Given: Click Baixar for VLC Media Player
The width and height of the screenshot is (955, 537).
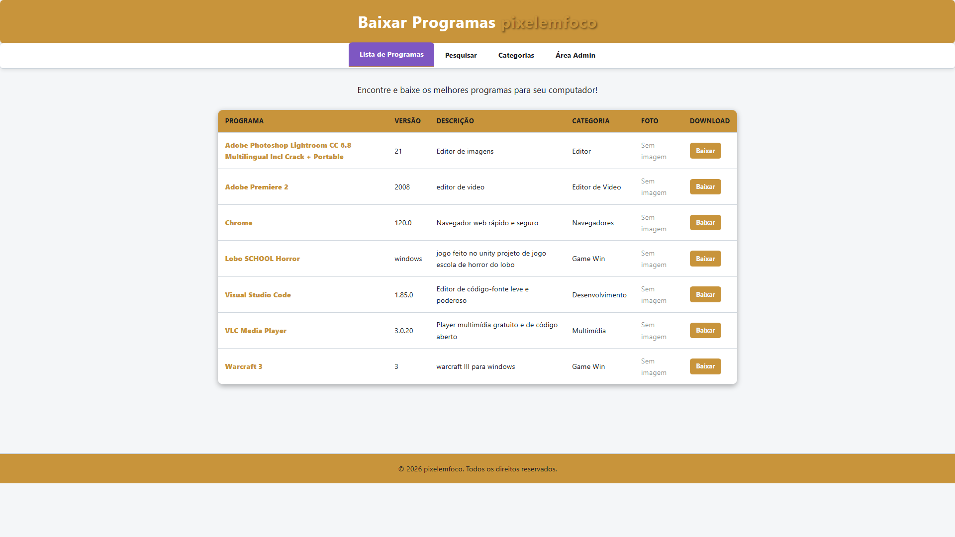Looking at the screenshot, I should (705, 330).
